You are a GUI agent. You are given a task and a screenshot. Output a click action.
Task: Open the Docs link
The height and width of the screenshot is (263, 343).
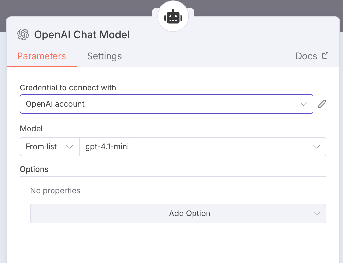click(x=306, y=56)
